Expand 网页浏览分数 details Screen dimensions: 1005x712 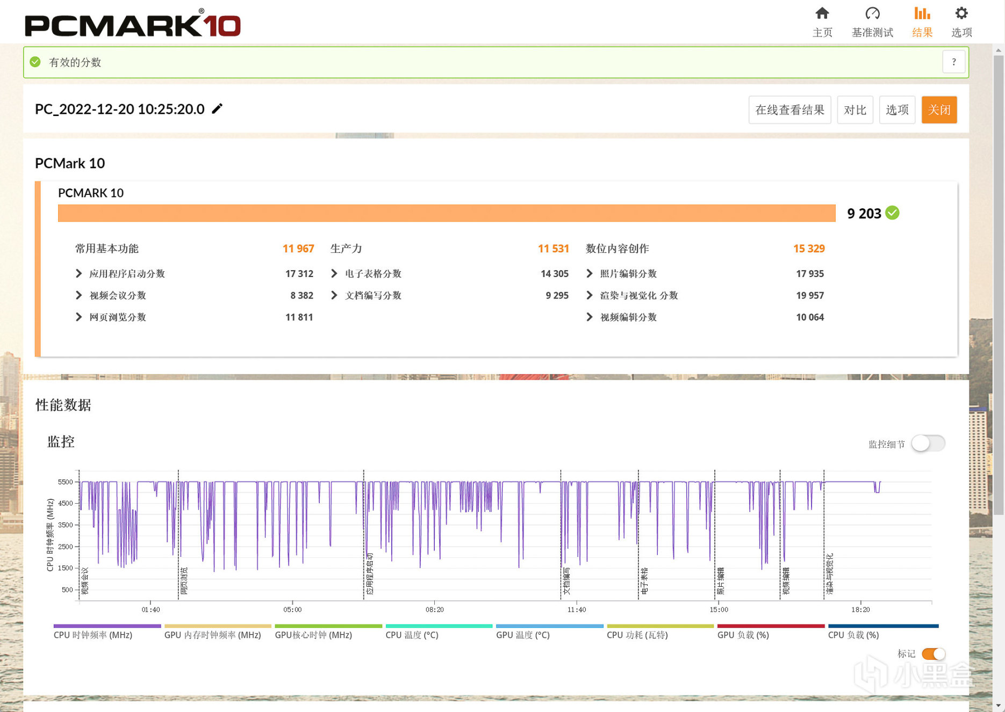click(79, 317)
